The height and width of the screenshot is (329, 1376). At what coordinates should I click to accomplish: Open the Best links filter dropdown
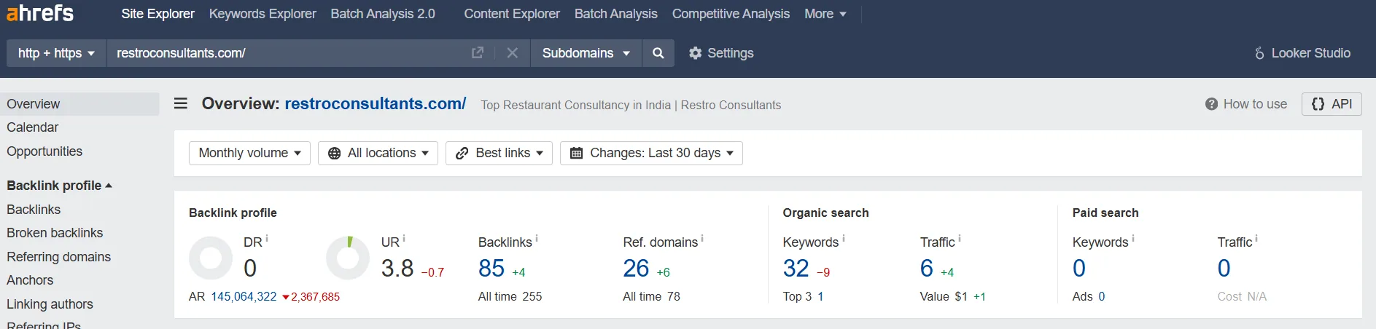click(x=499, y=153)
